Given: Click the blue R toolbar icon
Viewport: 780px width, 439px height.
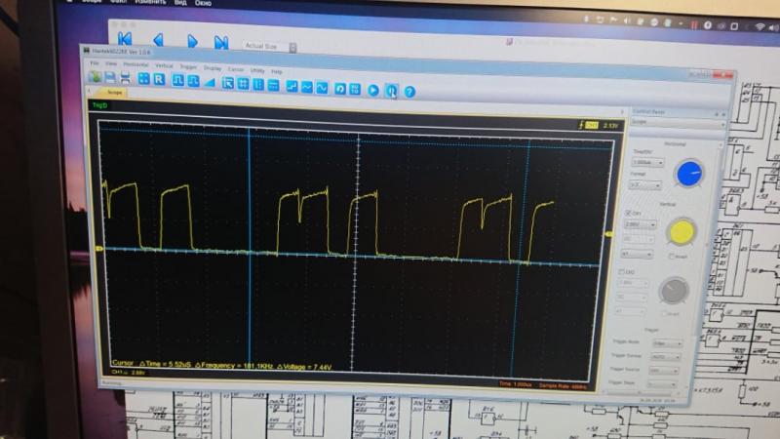Looking at the screenshot, I should pos(159,80).
